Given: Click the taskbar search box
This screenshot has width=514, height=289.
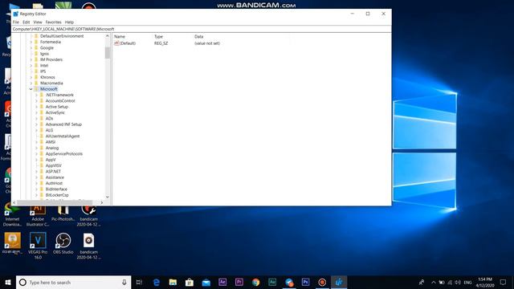Looking at the screenshot, I should (x=73, y=282).
